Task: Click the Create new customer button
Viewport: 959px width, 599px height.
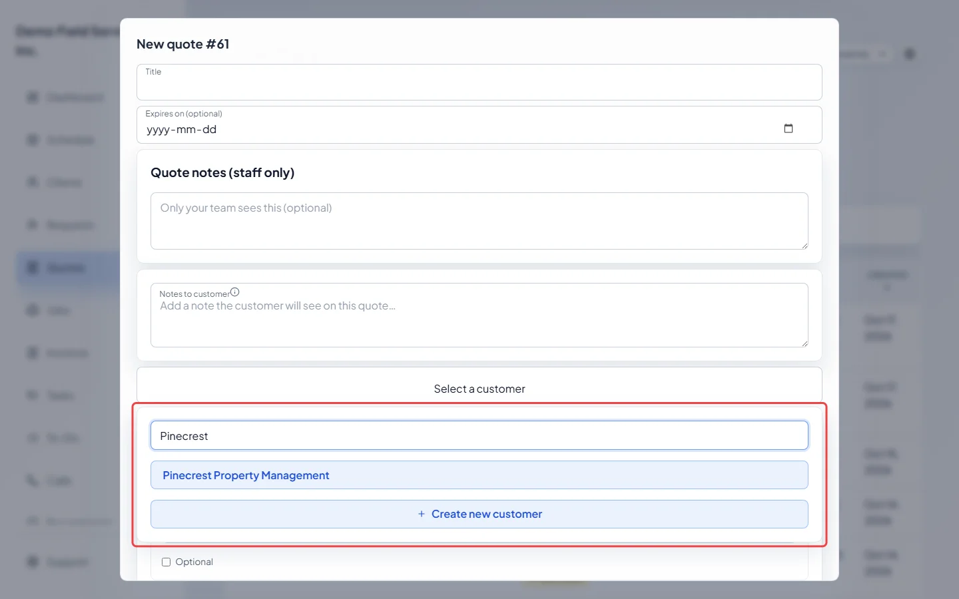Action: (479, 514)
